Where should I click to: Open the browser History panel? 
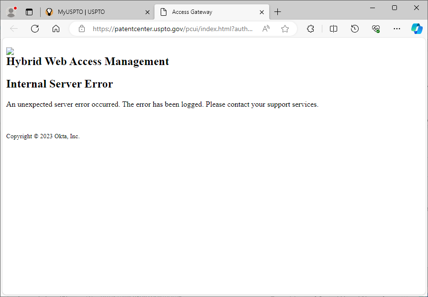[355, 29]
